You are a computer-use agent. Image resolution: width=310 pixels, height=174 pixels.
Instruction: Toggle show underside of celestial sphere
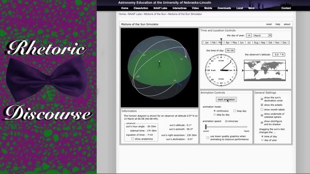click(x=262, y=115)
